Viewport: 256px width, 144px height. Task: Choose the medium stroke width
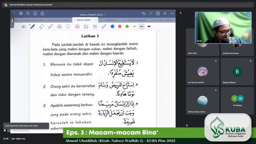tap(142, 26)
